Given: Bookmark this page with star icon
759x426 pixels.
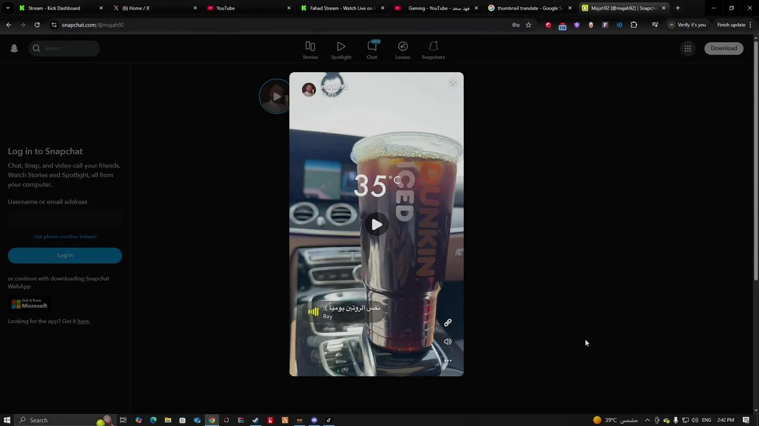Looking at the screenshot, I should tap(528, 25).
